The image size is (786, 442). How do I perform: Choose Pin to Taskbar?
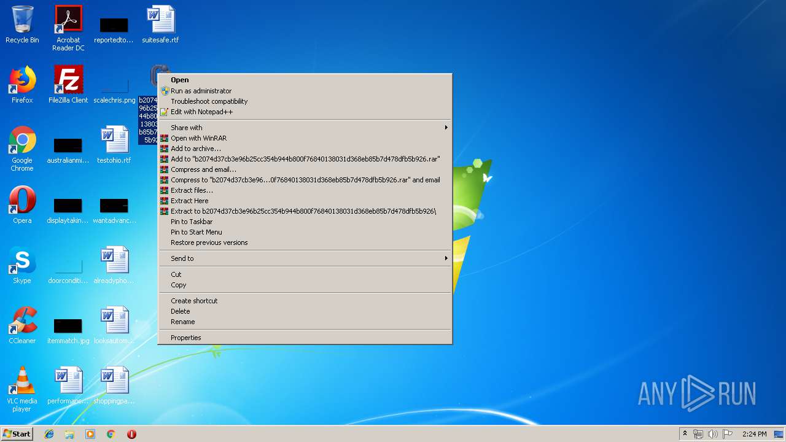305,222
